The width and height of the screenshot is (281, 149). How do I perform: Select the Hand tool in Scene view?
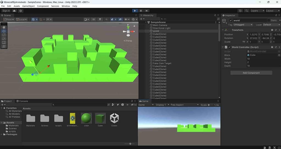pos(4,27)
